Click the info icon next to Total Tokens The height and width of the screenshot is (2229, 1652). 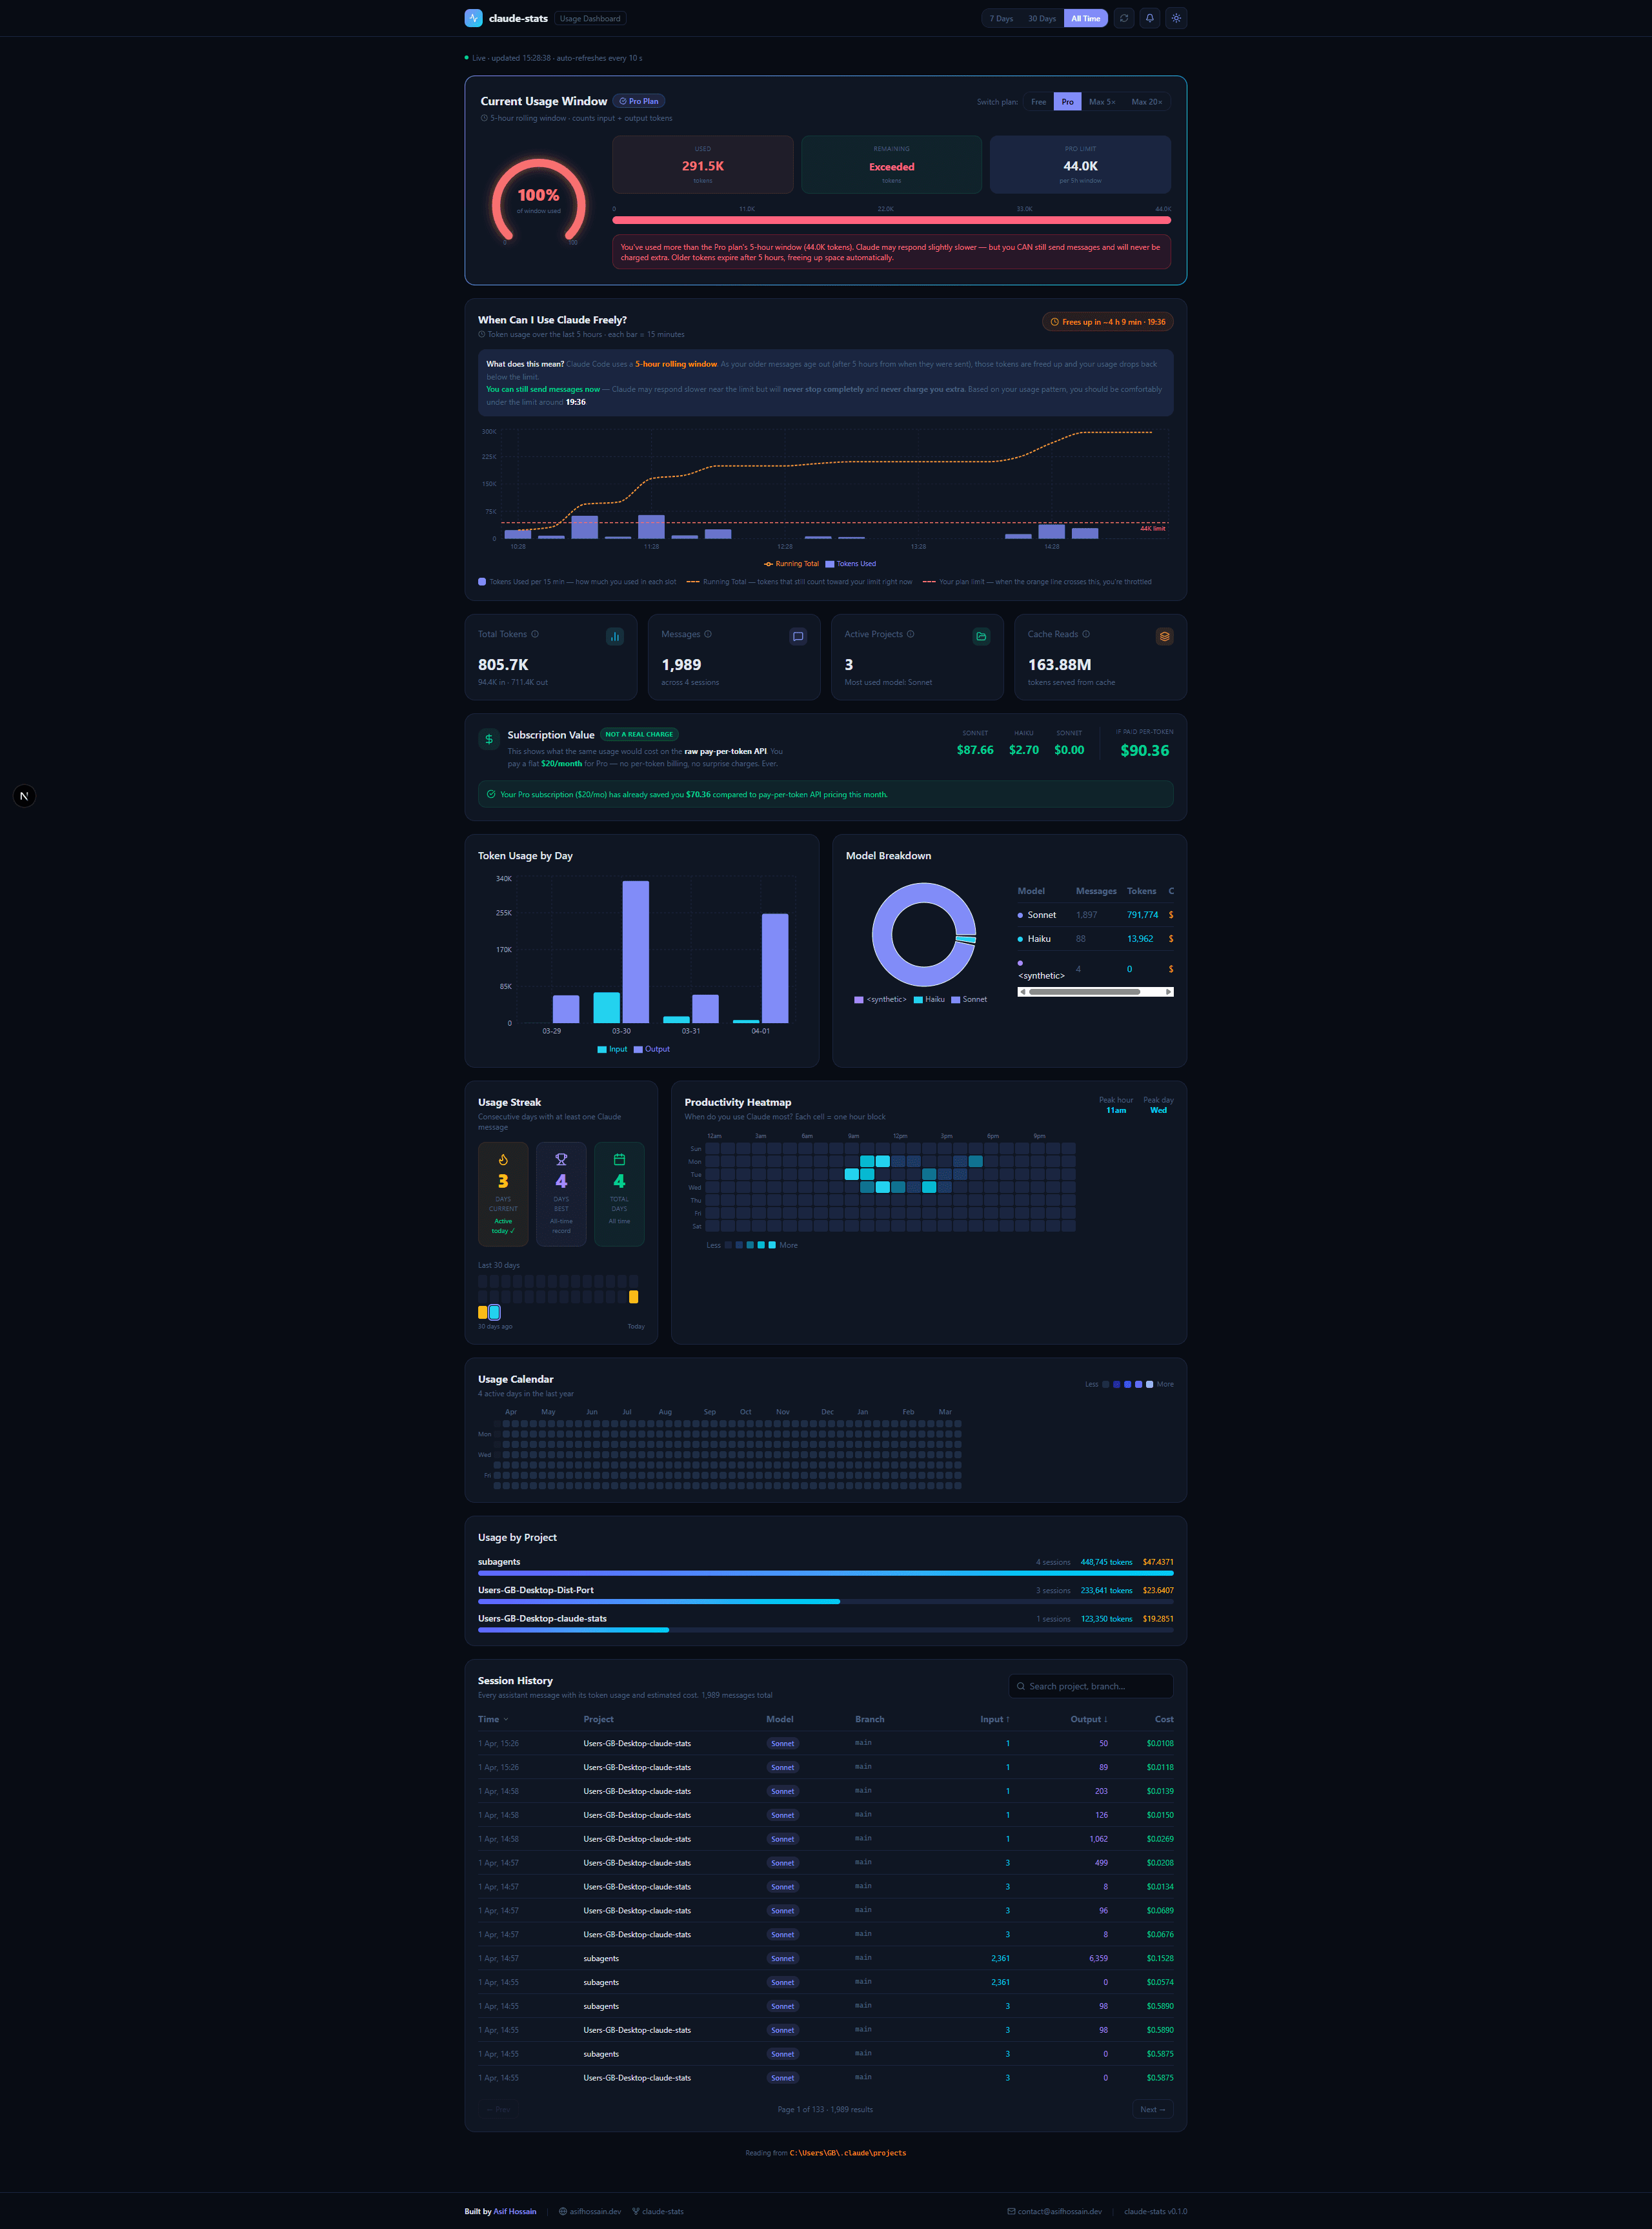coord(536,633)
